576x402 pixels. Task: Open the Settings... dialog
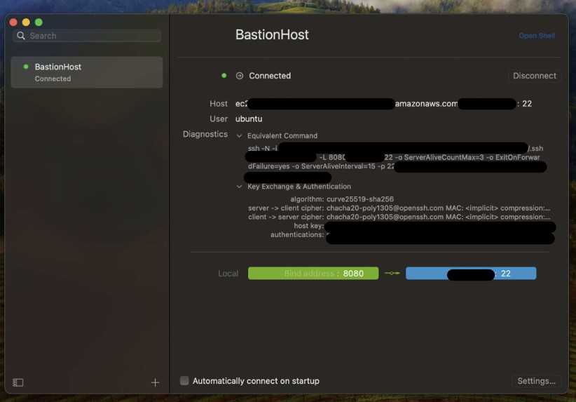(x=536, y=381)
